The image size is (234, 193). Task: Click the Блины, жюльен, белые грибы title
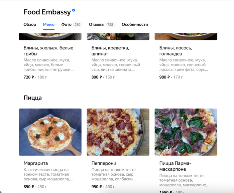coord(48,51)
